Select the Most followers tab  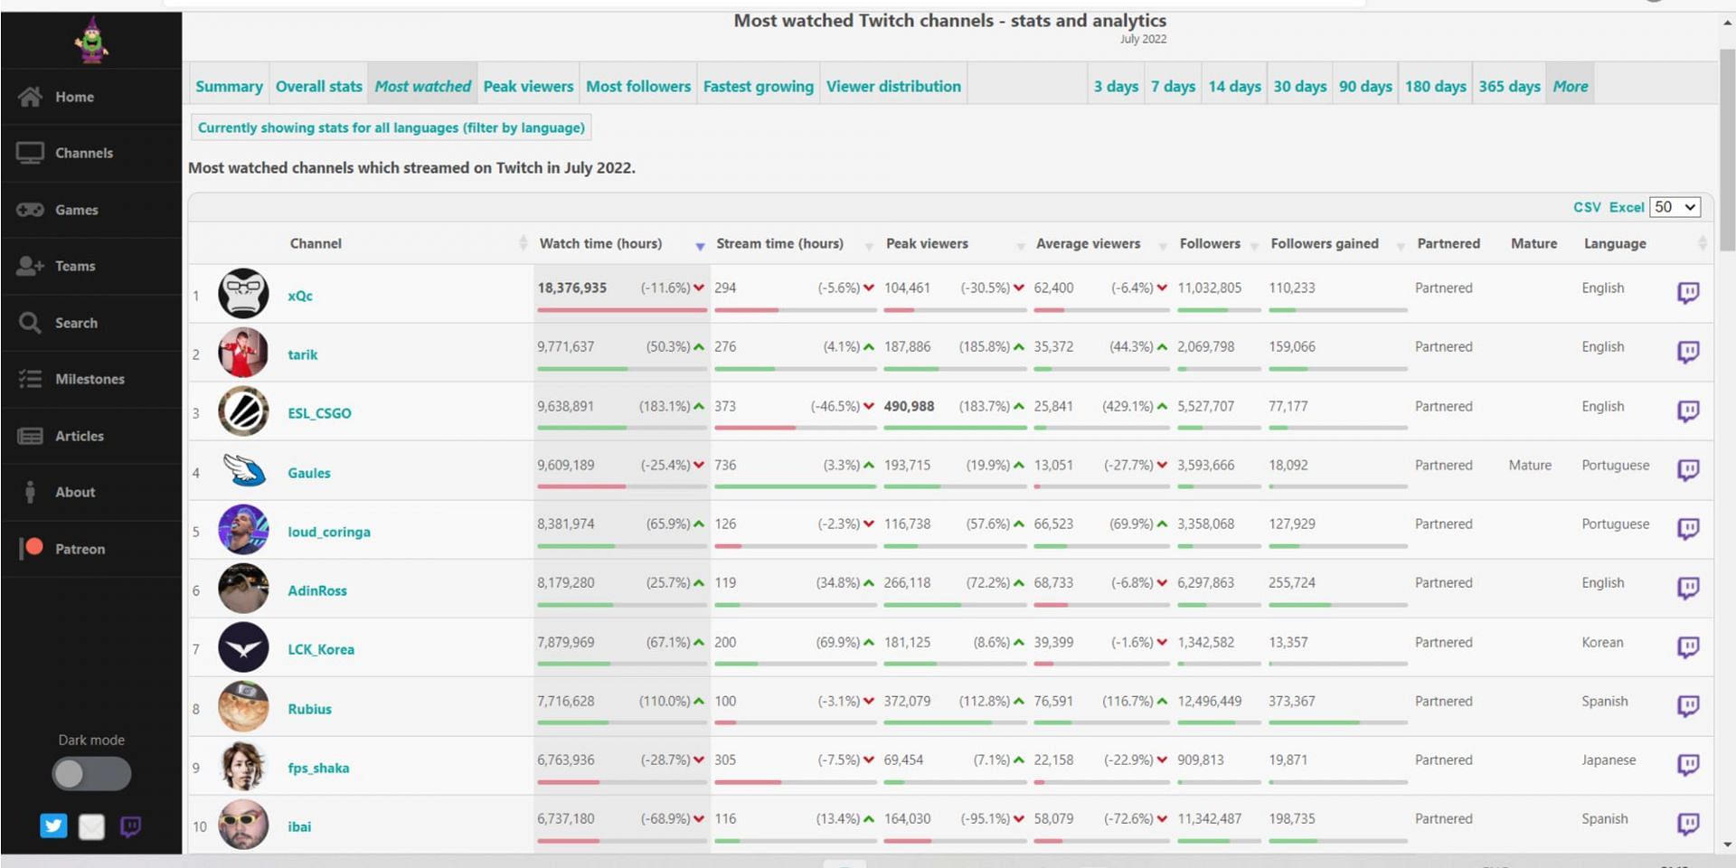[x=637, y=86]
